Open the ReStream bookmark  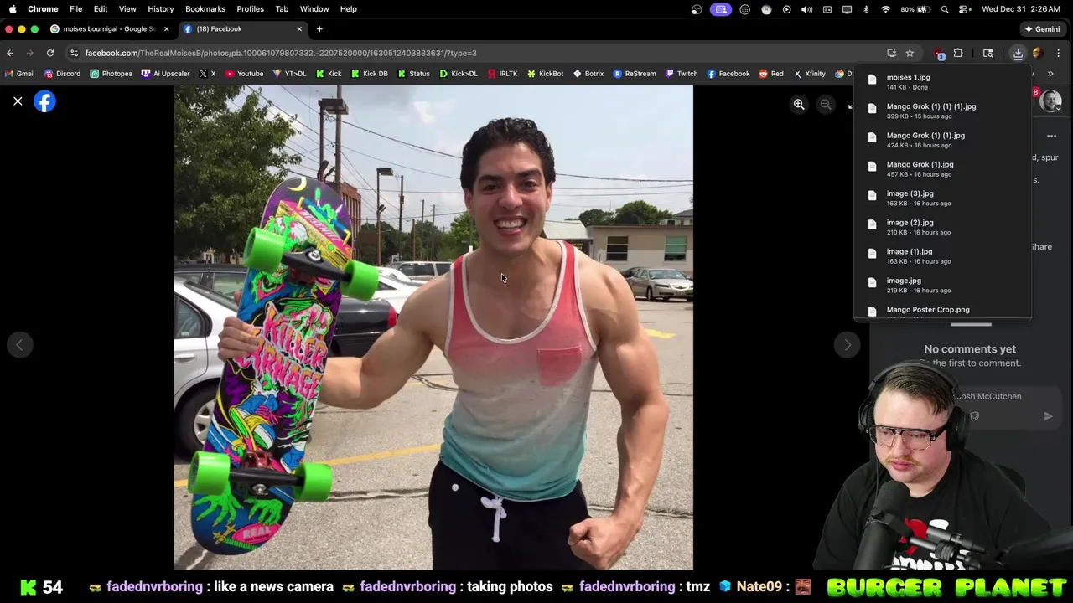tap(635, 74)
